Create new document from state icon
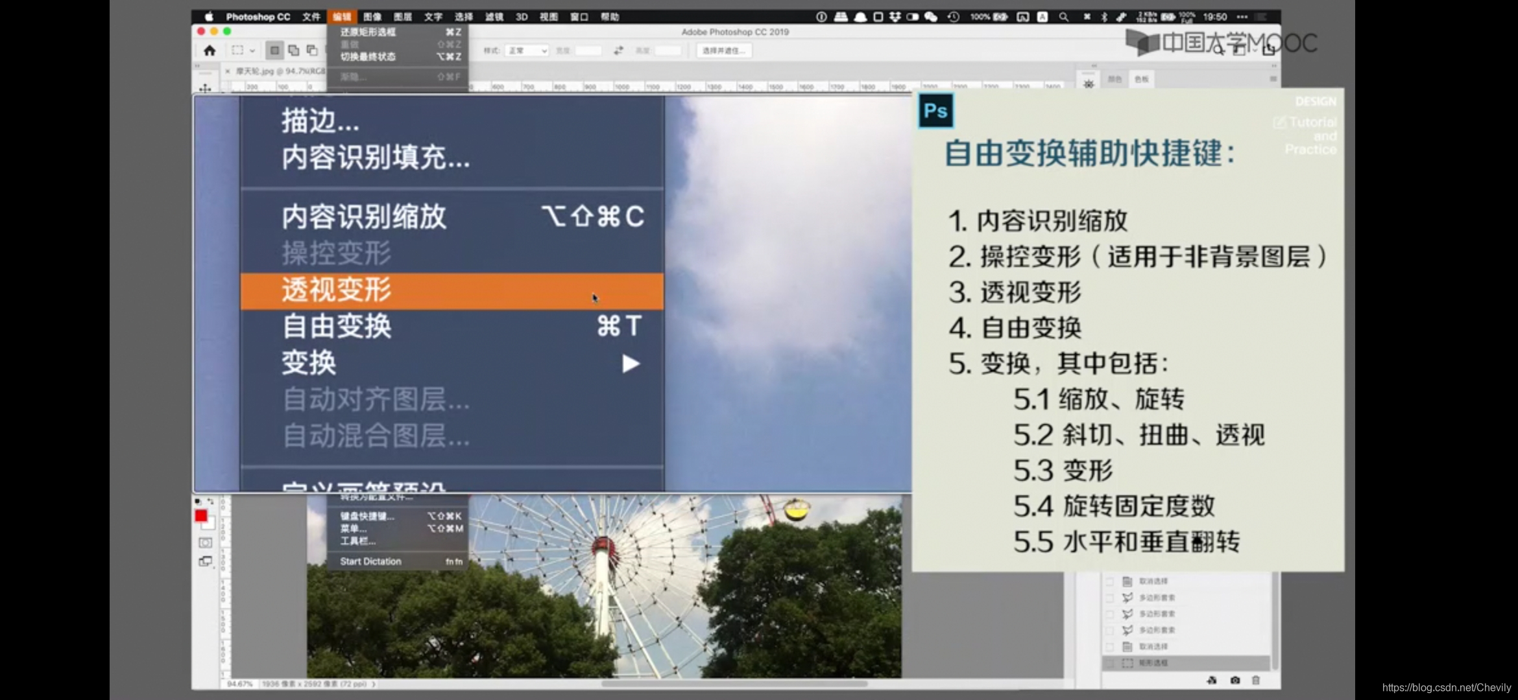 point(1212,680)
